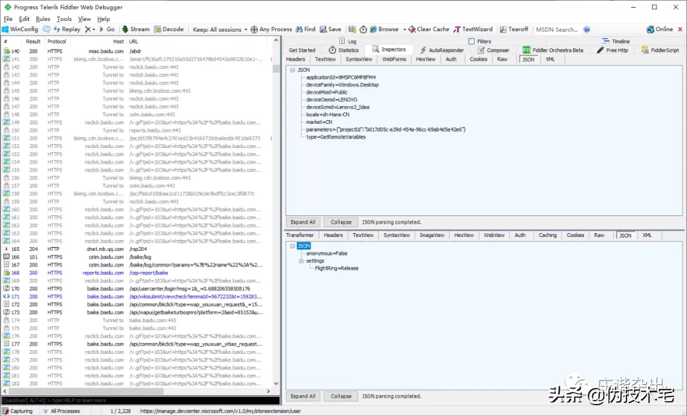This screenshot has height=416, width=687.
Task: Open the Rules menu
Action: pos(43,19)
